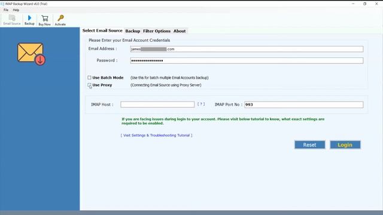This screenshot has height=215, width=383.
Task: Click the 'Use this for batch multiple Email Accounts backup' note
Action: point(169,78)
